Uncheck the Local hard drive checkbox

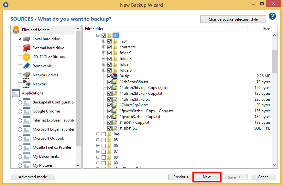pyautogui.click(x=20, y=39)
